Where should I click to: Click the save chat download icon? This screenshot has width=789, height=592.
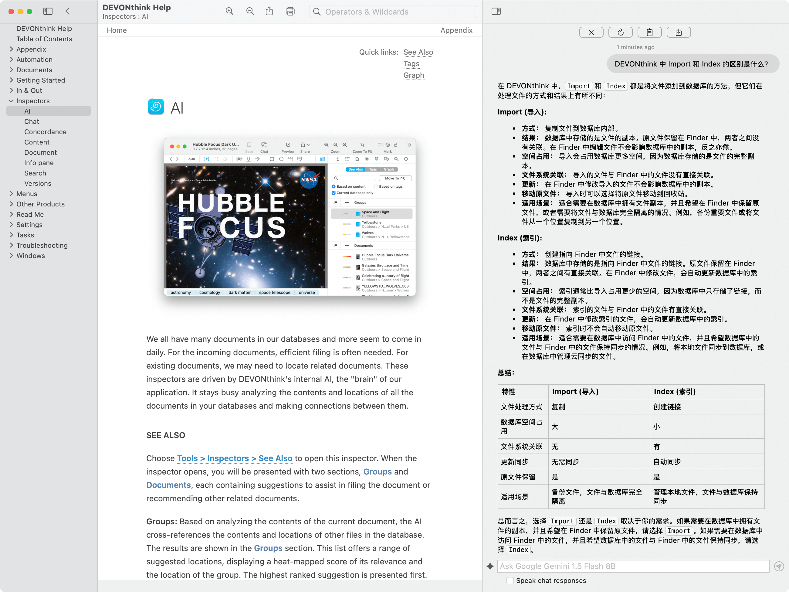tap(679, 32)
